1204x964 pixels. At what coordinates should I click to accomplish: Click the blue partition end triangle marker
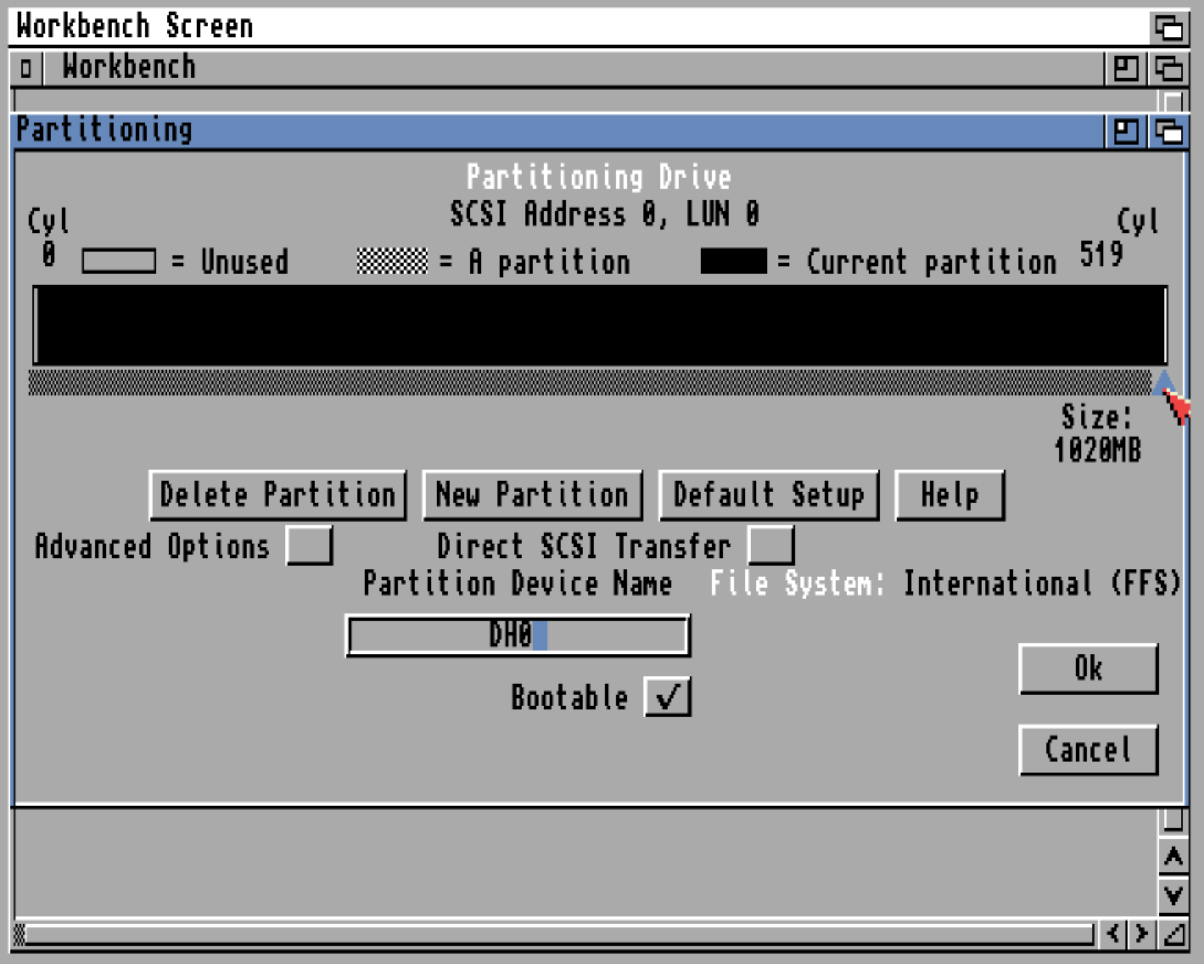[1164, 383]
